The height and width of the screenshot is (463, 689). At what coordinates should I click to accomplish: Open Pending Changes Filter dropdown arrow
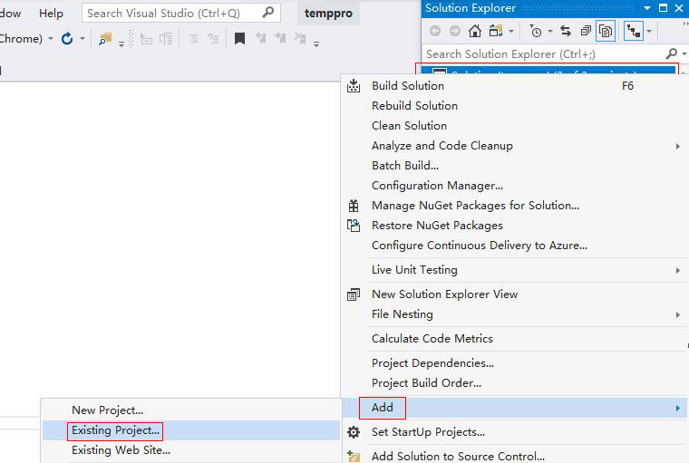[550, 31]
